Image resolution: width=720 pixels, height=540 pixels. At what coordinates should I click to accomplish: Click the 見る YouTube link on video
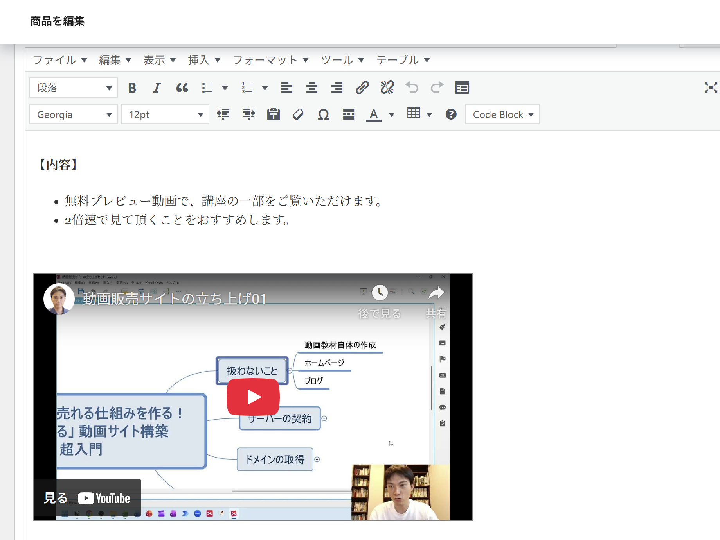[87, 498]
